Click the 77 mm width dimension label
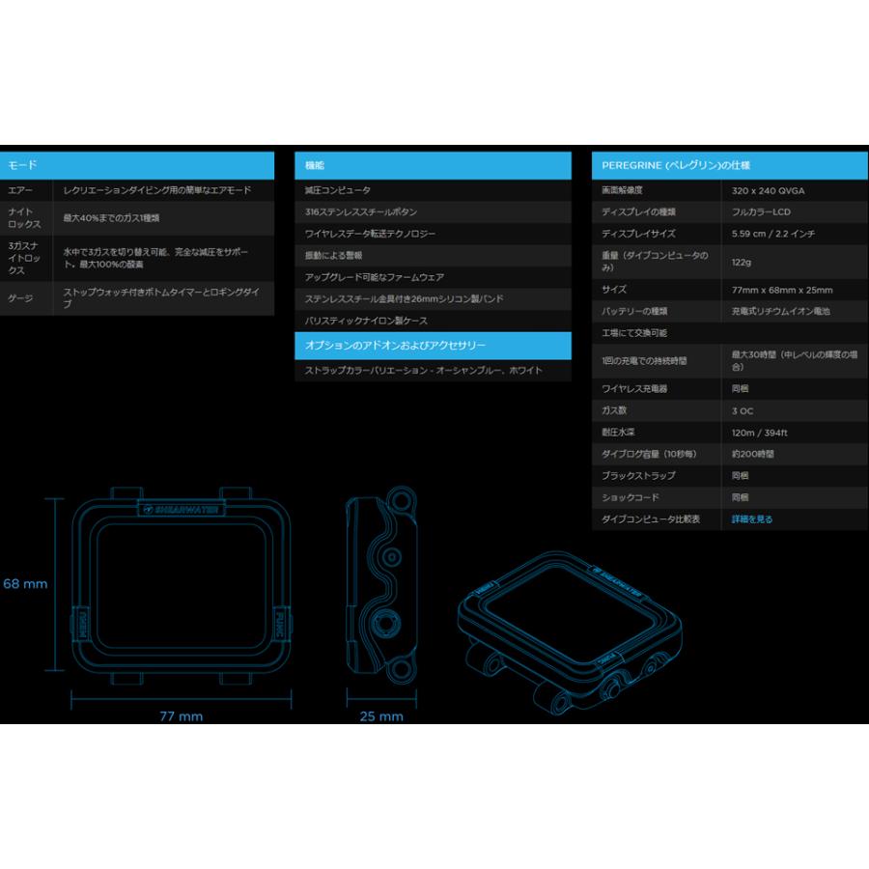This screenshot has width=869, height=869. 182,716
